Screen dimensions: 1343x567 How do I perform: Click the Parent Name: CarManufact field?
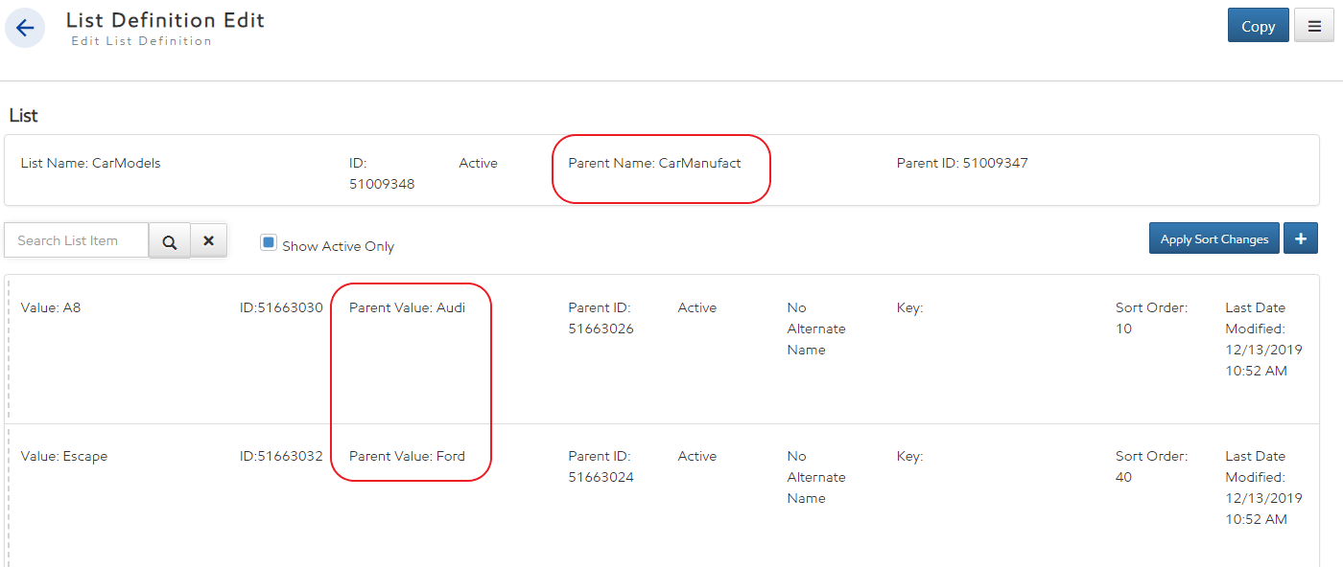(x=654, y=164)
